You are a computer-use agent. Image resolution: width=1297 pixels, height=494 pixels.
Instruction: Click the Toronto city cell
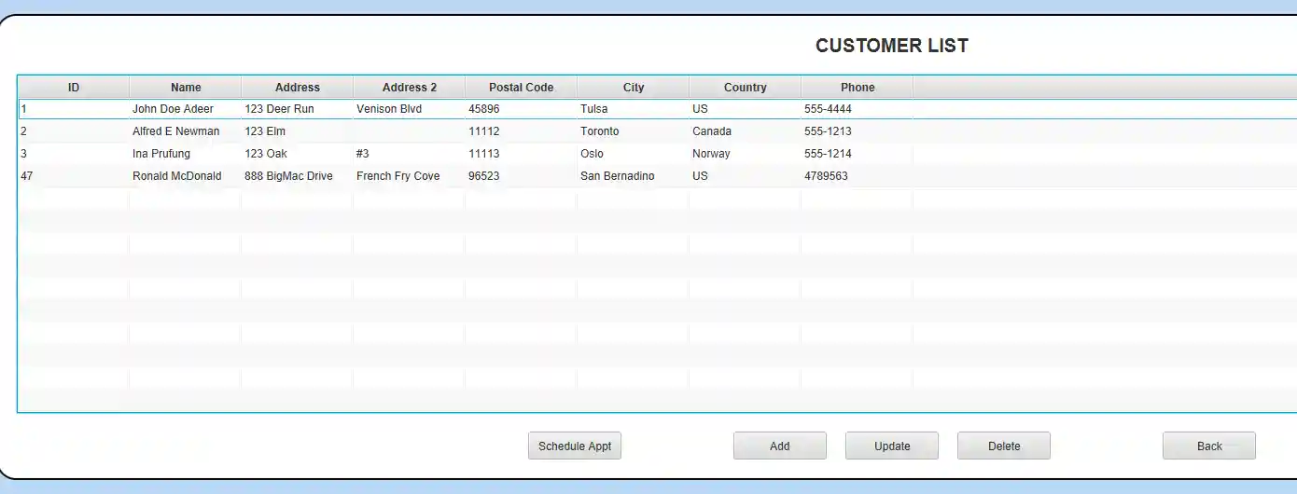[x=633, y=131]
